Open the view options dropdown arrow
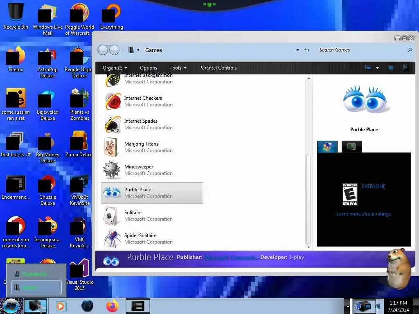 coord(377,68)
